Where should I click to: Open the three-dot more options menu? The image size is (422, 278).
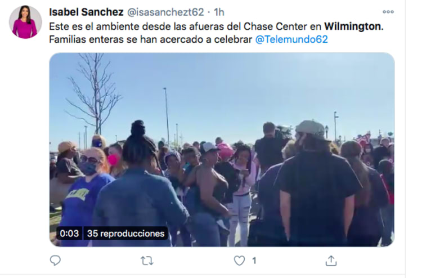[388, 12]
